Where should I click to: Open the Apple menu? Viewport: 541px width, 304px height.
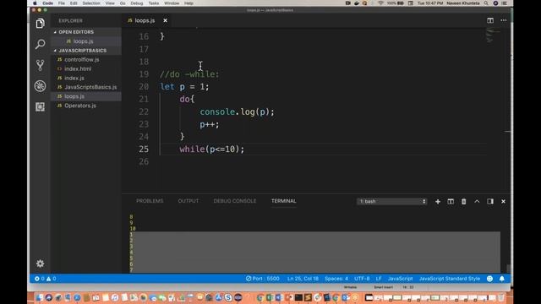tap(35, 3)
